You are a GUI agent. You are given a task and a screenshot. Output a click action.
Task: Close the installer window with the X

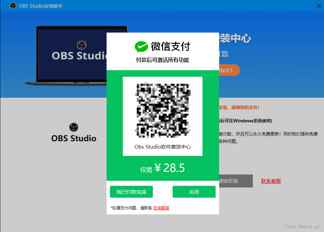pyautogui.click(x=319, y=6)
